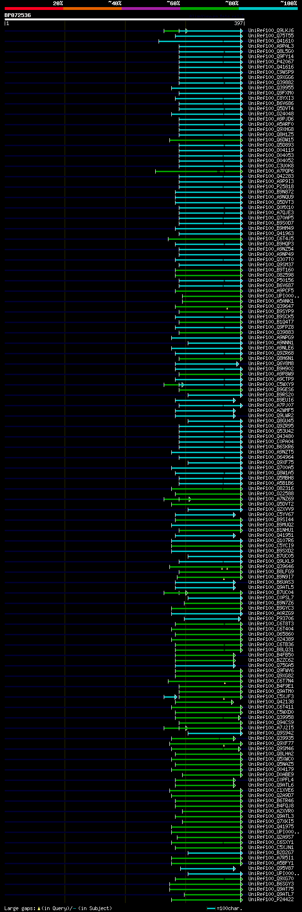
Task: Select the query name BP072536
Action: coord(18,15)
